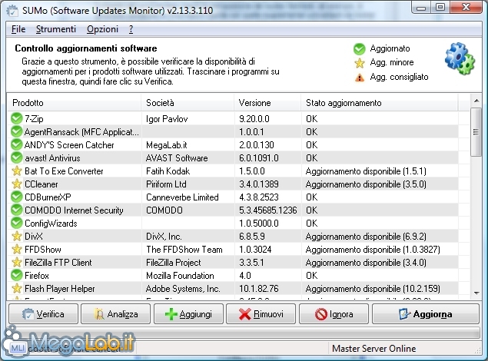Click the Aggiungi button
The height and width of the screenshot is (361, 488).
tap(188, 314)
